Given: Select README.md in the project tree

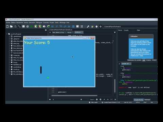Looking at the screenshot, I should pos(17,65).
